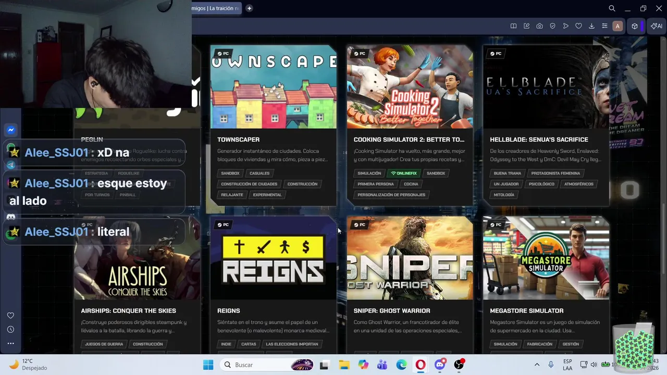This screenshot has width=667, height=375.
Task: Open HELLBLADE: SENUA'S SACRIFICE title
Action: (x=539, y=140)
